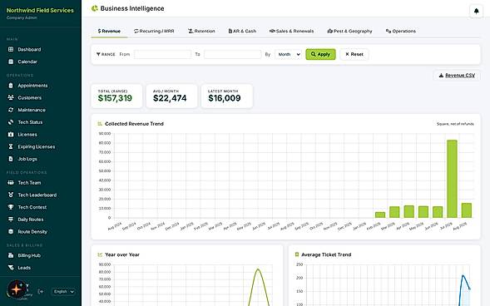Click the Leads icon
Viewport: 490px width, 306px height.
coord(11,268)
